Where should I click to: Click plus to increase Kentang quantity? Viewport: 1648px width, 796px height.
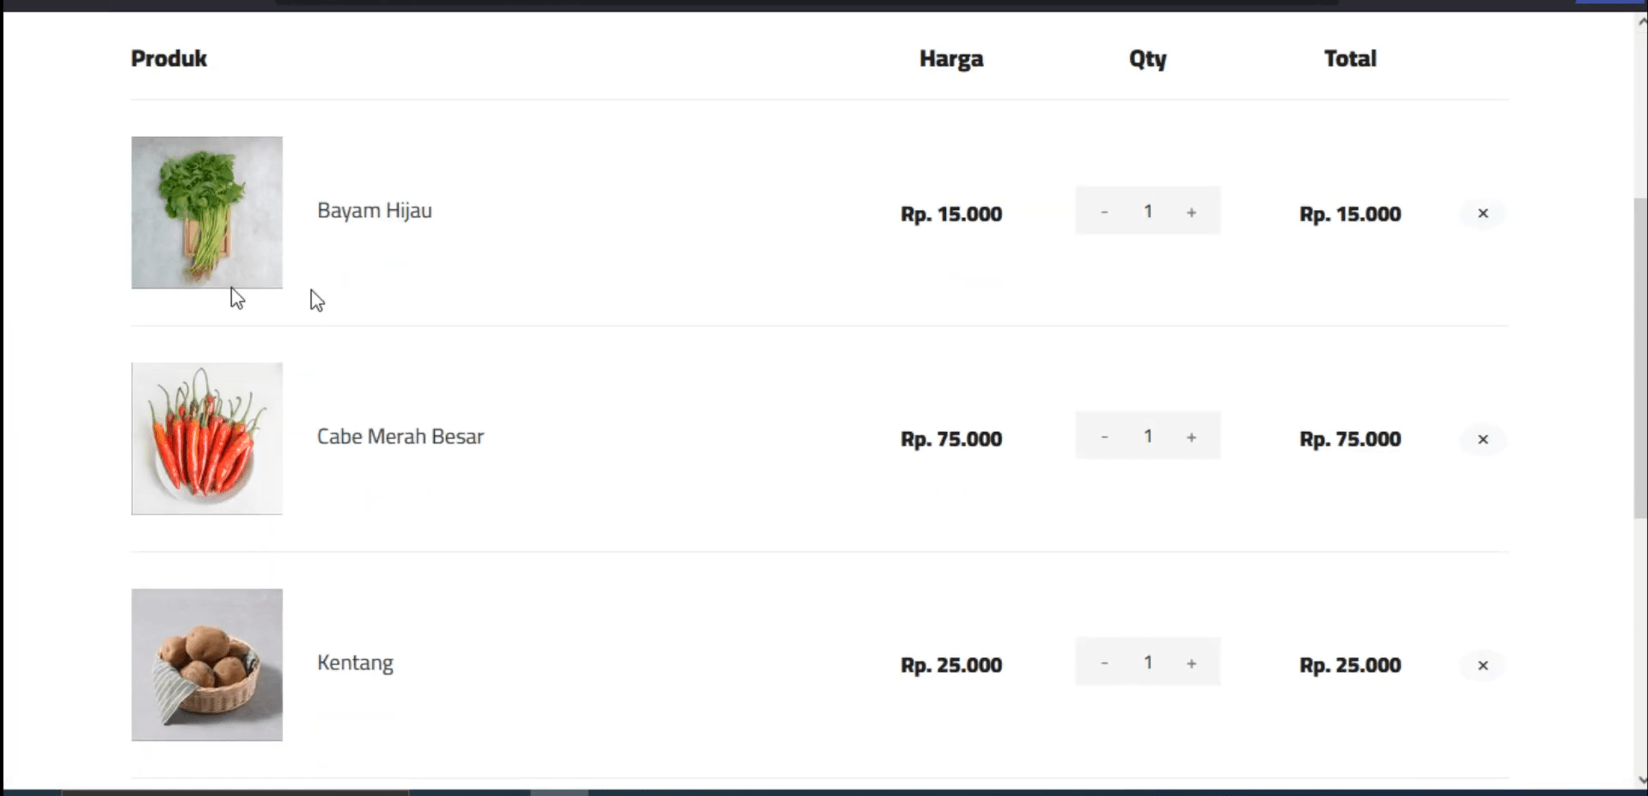click(1191, 663)
